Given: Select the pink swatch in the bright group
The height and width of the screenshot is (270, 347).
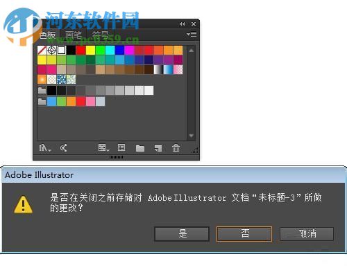Looking at the screenshot, I should [90, 101].
